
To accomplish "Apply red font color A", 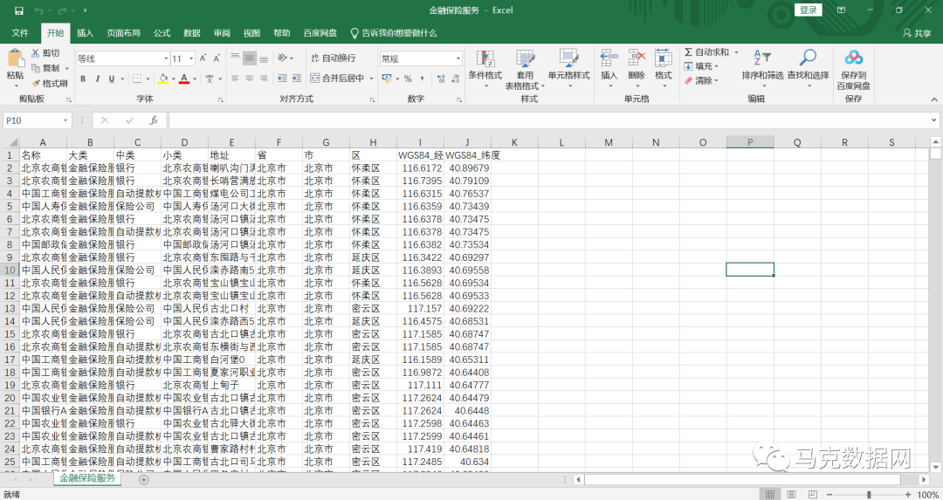I will pos(184,79).
